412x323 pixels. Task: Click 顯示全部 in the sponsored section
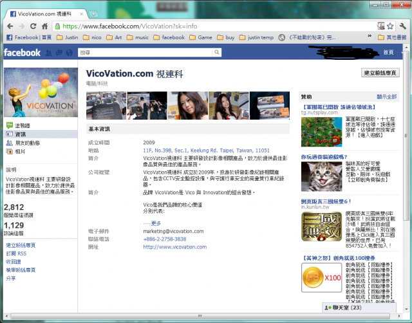click(x=386, y=97)
